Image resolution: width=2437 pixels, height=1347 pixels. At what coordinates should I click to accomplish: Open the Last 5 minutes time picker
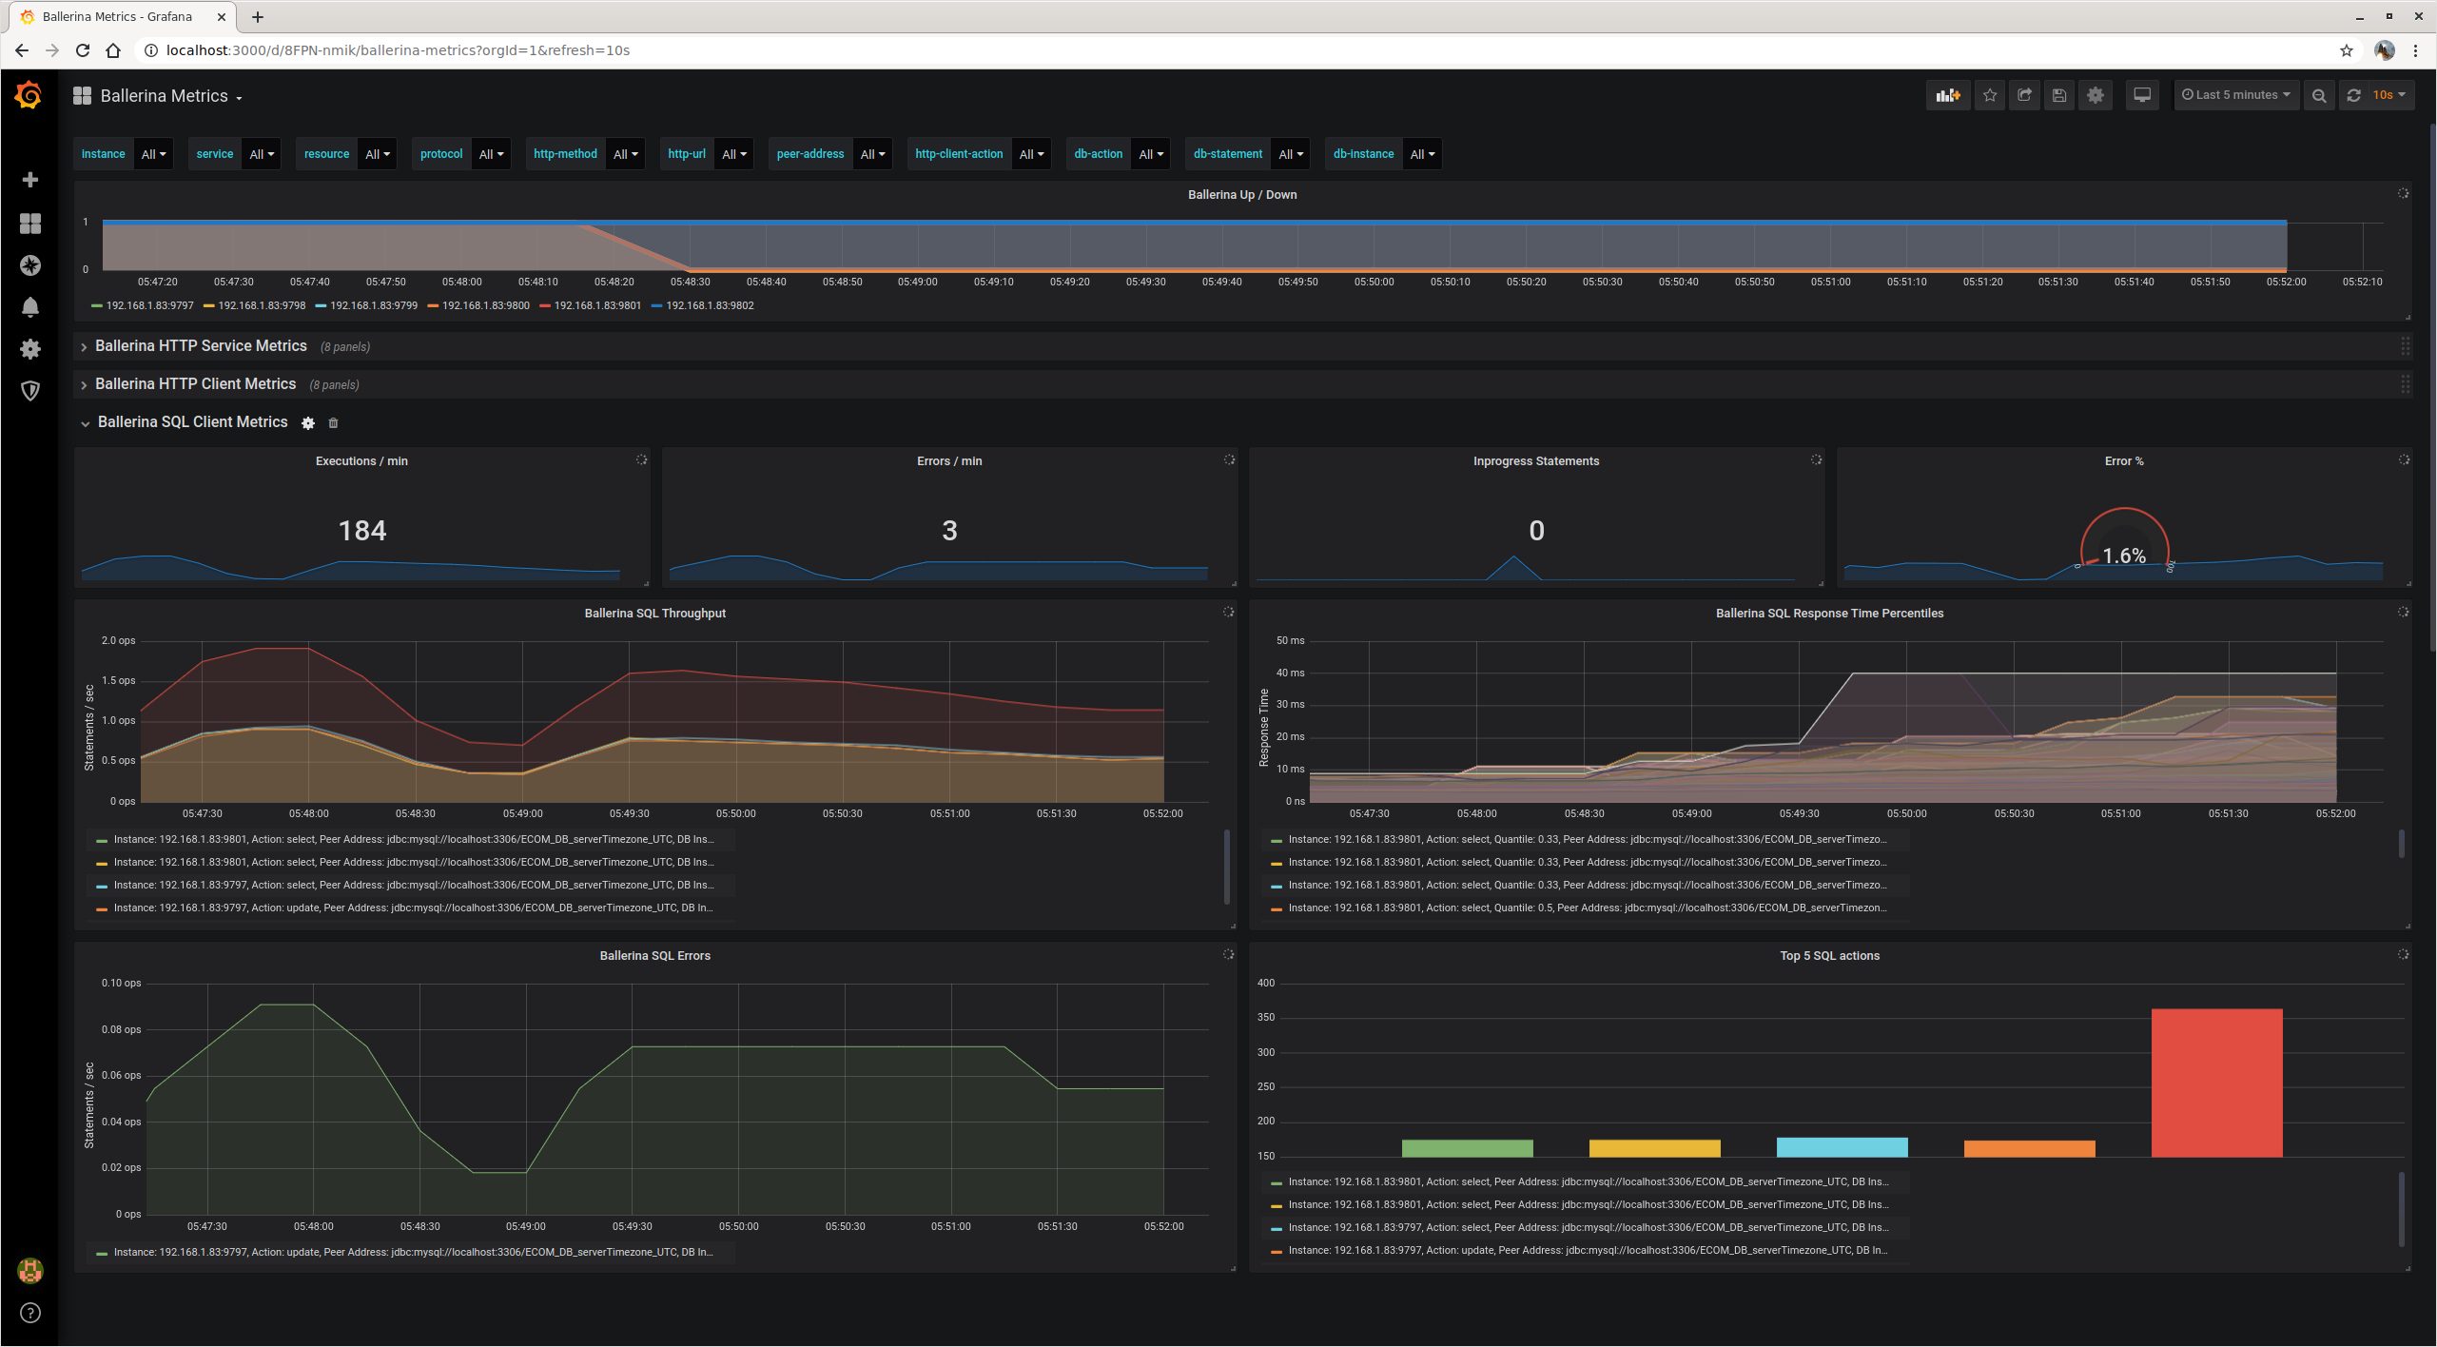pyautogui.click(x=2235, y=95)
